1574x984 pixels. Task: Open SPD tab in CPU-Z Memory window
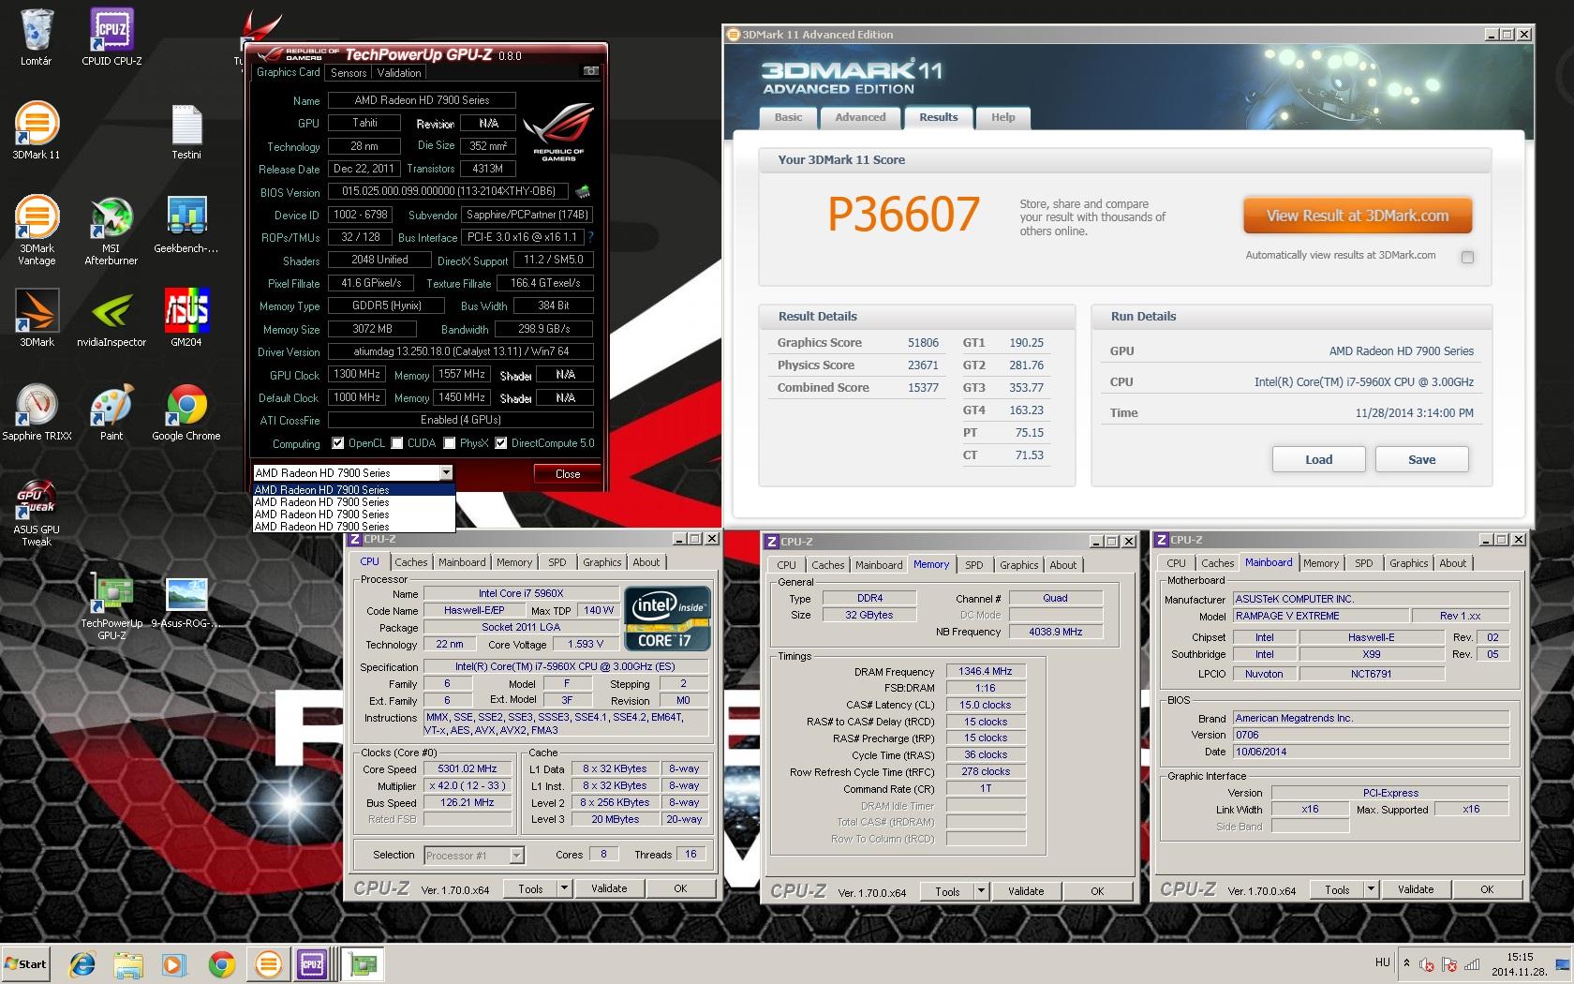[x=974, y=565]
